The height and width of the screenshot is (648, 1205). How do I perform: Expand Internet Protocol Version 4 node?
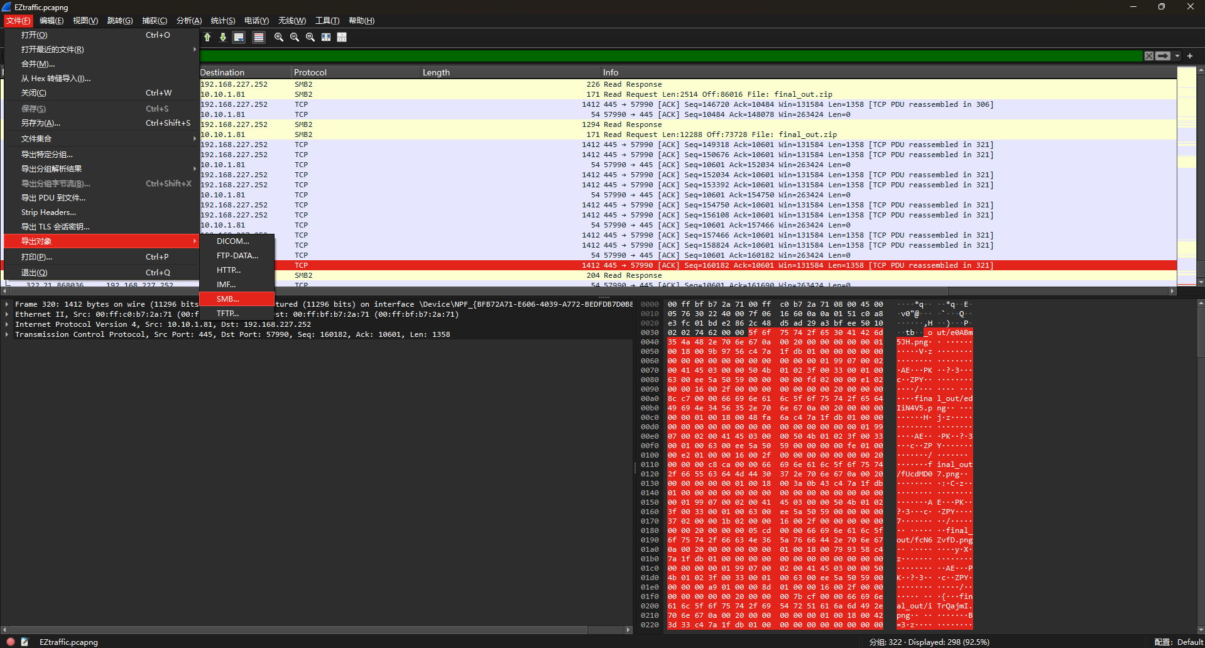[x=7, y=324]
